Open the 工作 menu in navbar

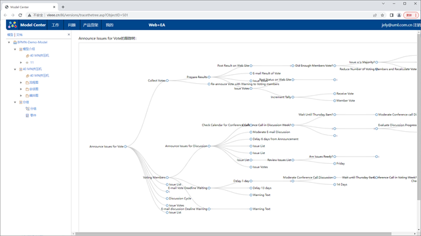[x=55, y=25]
